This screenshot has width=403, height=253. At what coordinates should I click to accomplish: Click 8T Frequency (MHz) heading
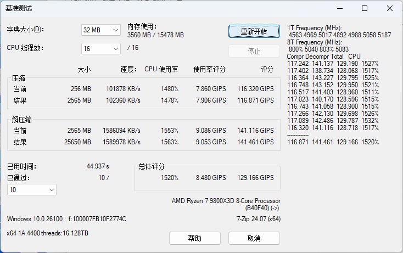315,42
